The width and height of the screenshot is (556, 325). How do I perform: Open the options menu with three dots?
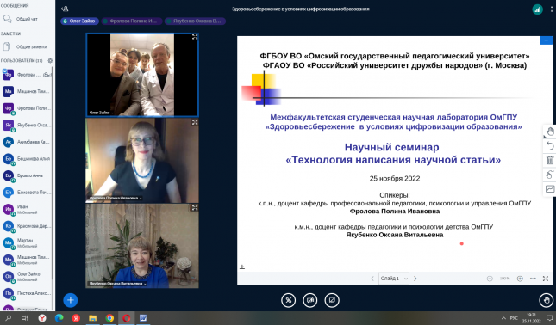[x=552, y=9]
